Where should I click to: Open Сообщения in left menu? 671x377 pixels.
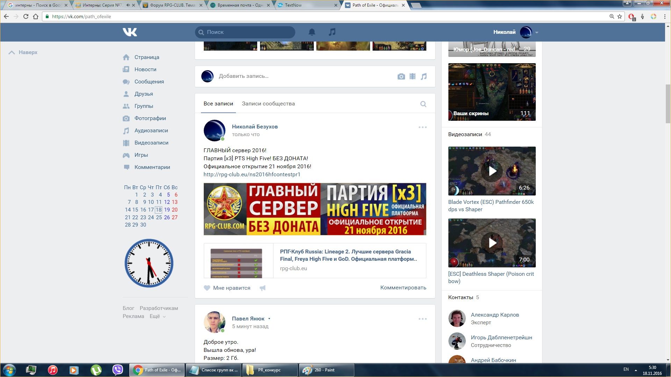[149, 82]
